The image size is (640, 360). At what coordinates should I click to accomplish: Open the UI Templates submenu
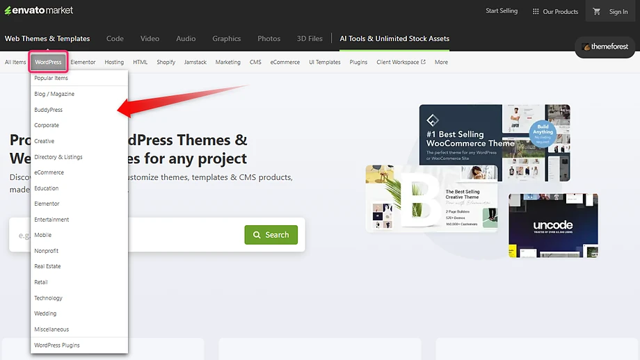click(324, 62)
